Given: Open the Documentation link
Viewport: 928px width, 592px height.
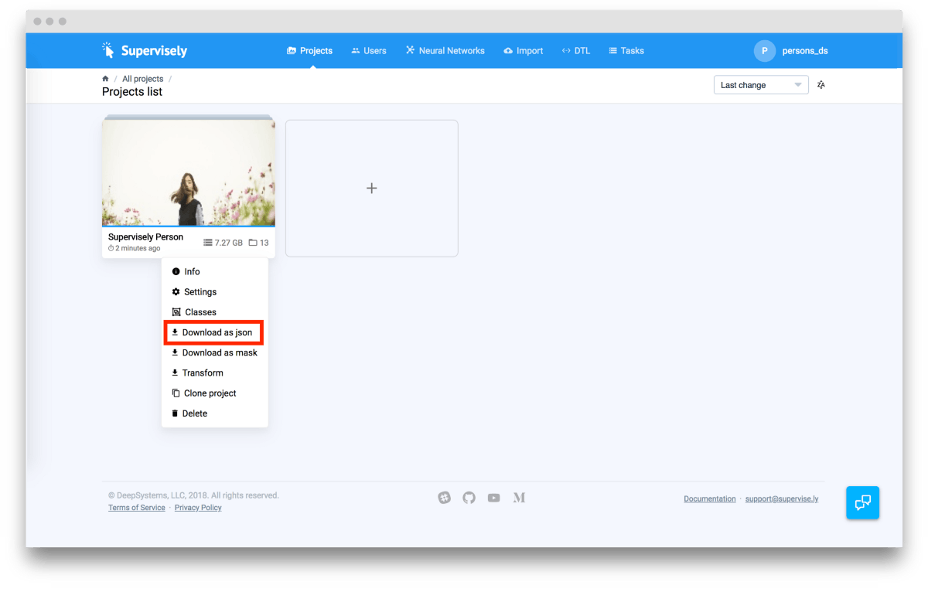Looking at the screenshot, I should 709,498.
